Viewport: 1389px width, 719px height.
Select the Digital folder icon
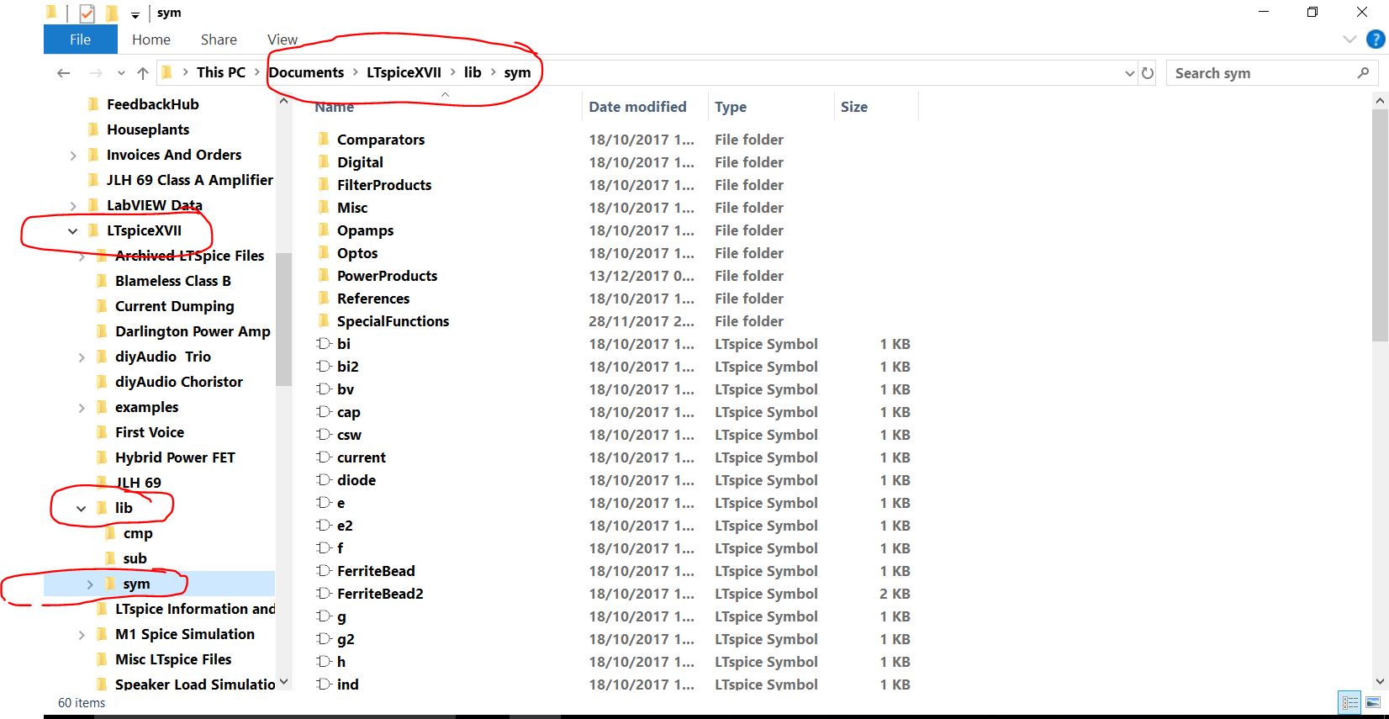[324, 161]
